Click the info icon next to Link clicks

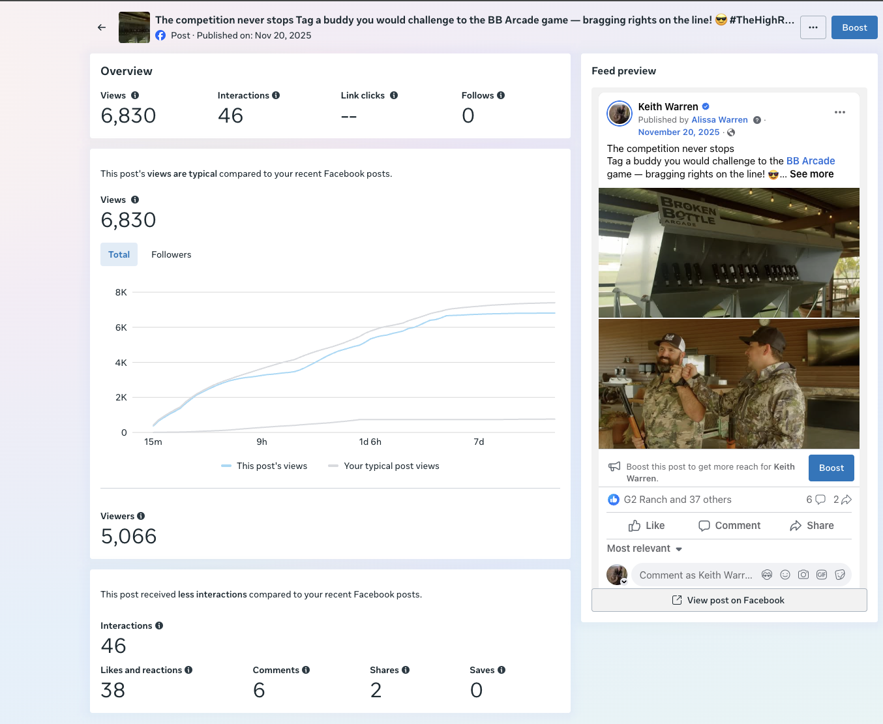pos(394,95)
